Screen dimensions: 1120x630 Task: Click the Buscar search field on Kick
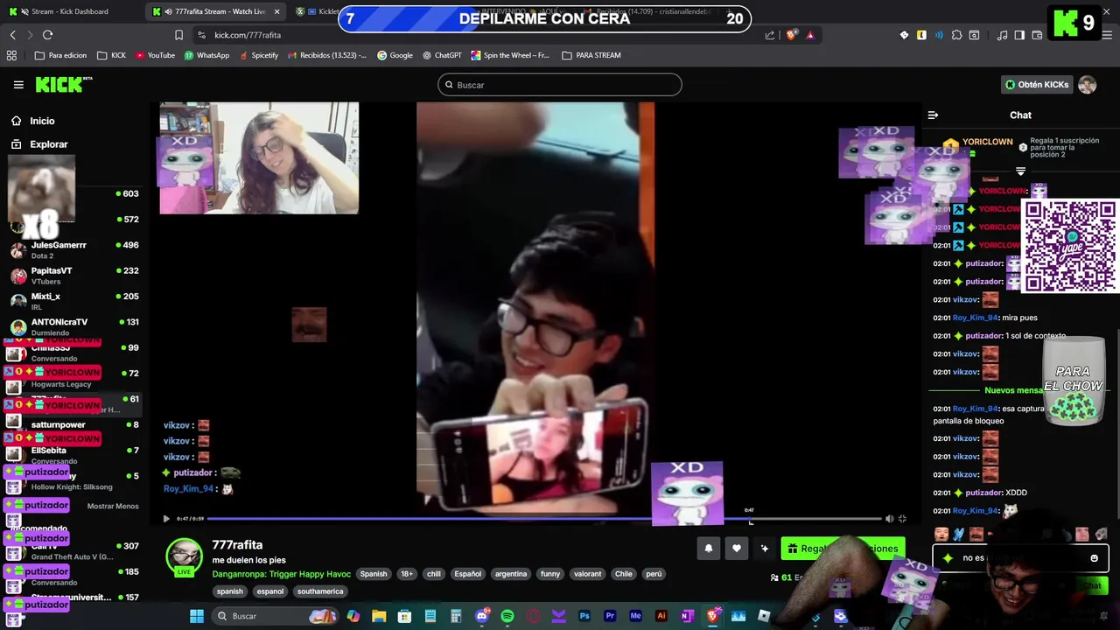click(x=560, y=85)
